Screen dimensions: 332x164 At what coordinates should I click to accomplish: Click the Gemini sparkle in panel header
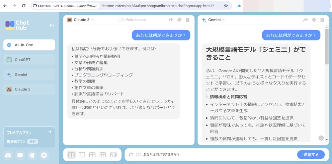coord(204,20)
